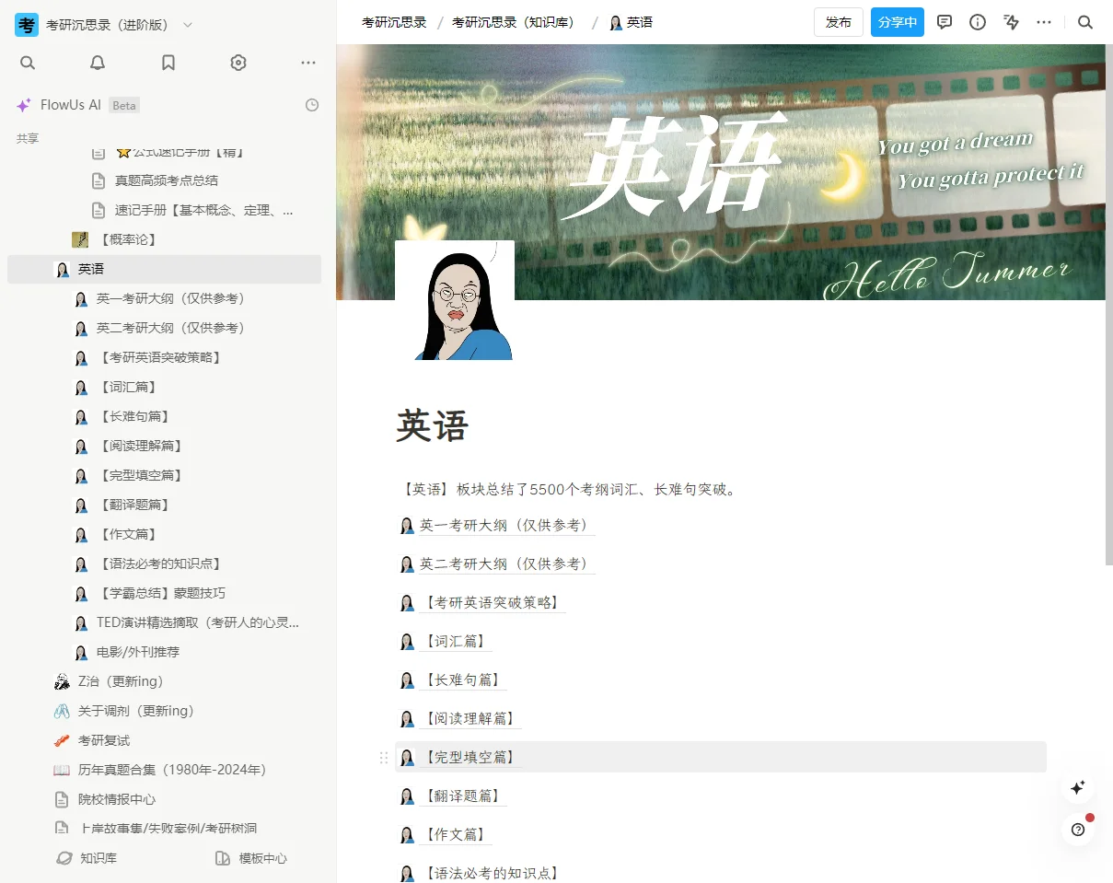Open sidebar 【学霸总结】蒙题技巧
Viewport: 1113px width, 883px height.
coord(161,593)
